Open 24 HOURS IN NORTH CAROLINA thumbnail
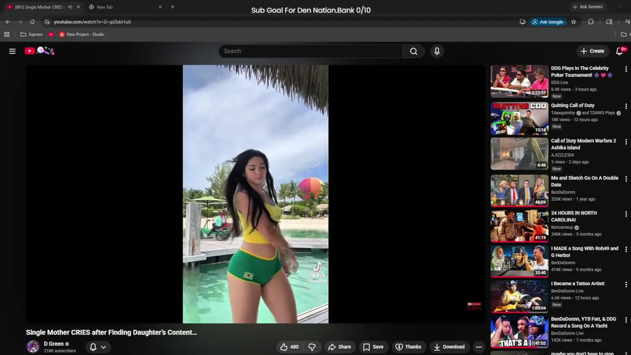The image size is (631, 355). [x=519, y=226]
